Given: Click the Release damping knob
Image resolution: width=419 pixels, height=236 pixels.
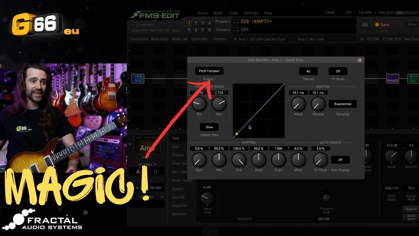Looking at the screenshot, I should coord(318,104).
